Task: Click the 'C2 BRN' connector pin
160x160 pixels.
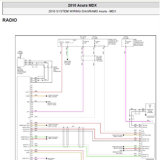Action: click(x=34, y=152)
